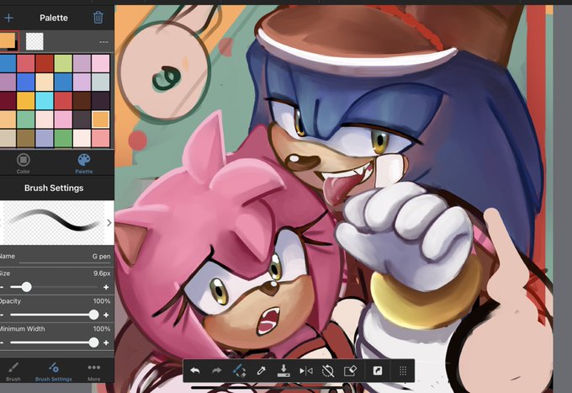Pick the light pink top-row swatch

click(100, 63)
